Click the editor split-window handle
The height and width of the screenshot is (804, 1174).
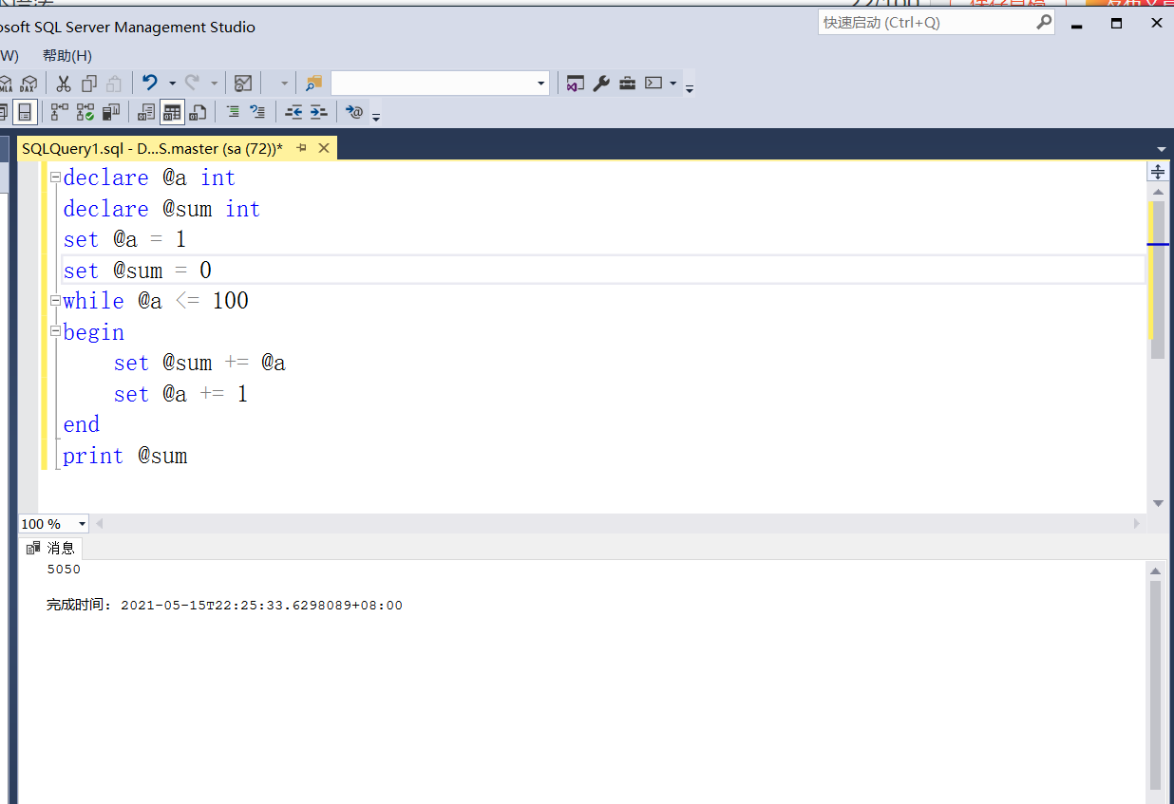coord(1158,172)
